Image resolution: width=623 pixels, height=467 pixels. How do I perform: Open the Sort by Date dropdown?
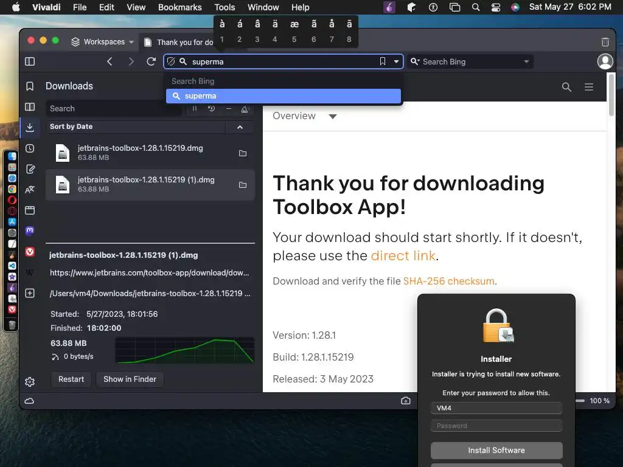pyautogui.click(x=135, y=126)
